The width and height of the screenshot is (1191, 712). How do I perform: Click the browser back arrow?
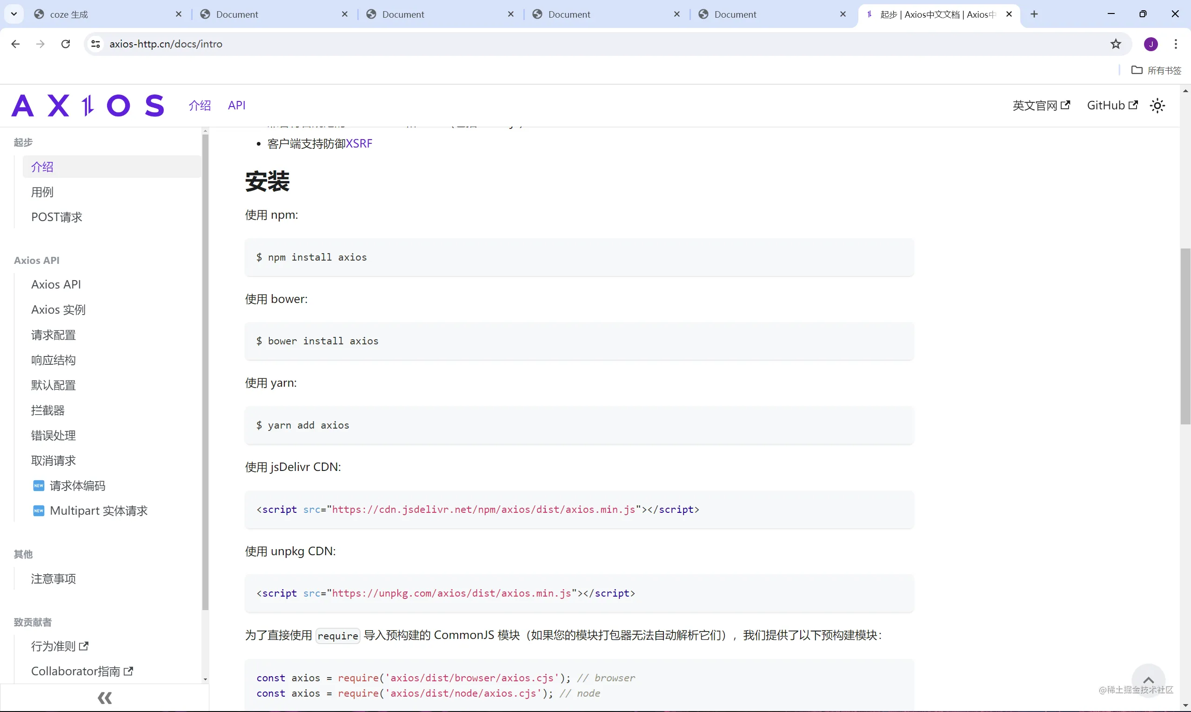tap(15, 44)
